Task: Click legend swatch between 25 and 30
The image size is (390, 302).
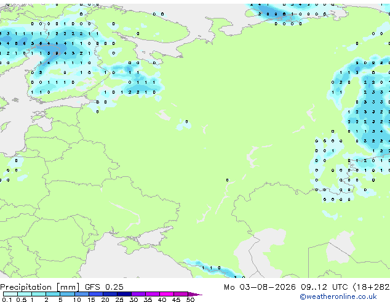Action: (x=124, y=294)
